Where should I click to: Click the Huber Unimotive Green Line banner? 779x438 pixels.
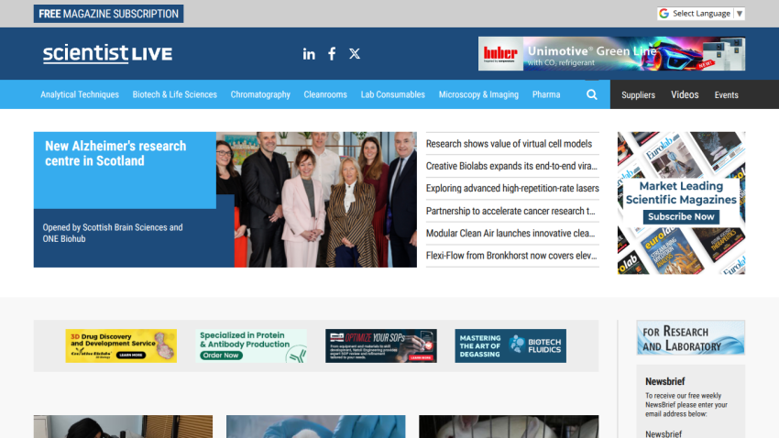611,54
